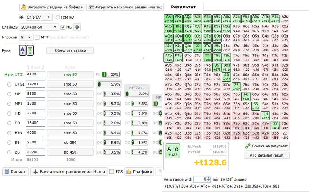Select the MP1 player radio button

coord(9,104)
